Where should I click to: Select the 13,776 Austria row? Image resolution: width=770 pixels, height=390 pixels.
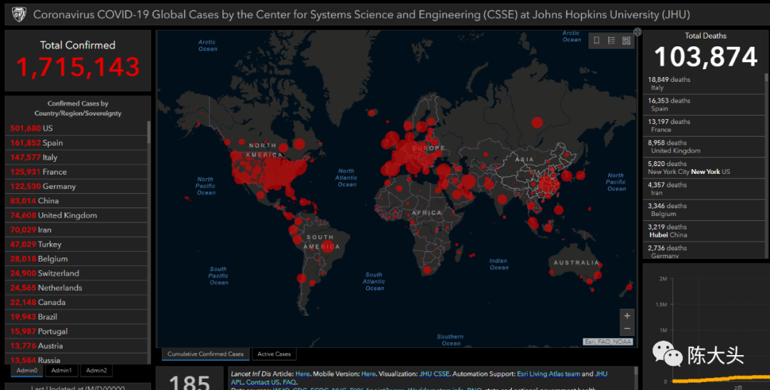pyautogui.click(x=76, y=346)
